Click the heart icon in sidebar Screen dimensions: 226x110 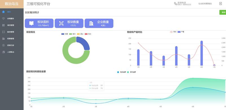3,18
